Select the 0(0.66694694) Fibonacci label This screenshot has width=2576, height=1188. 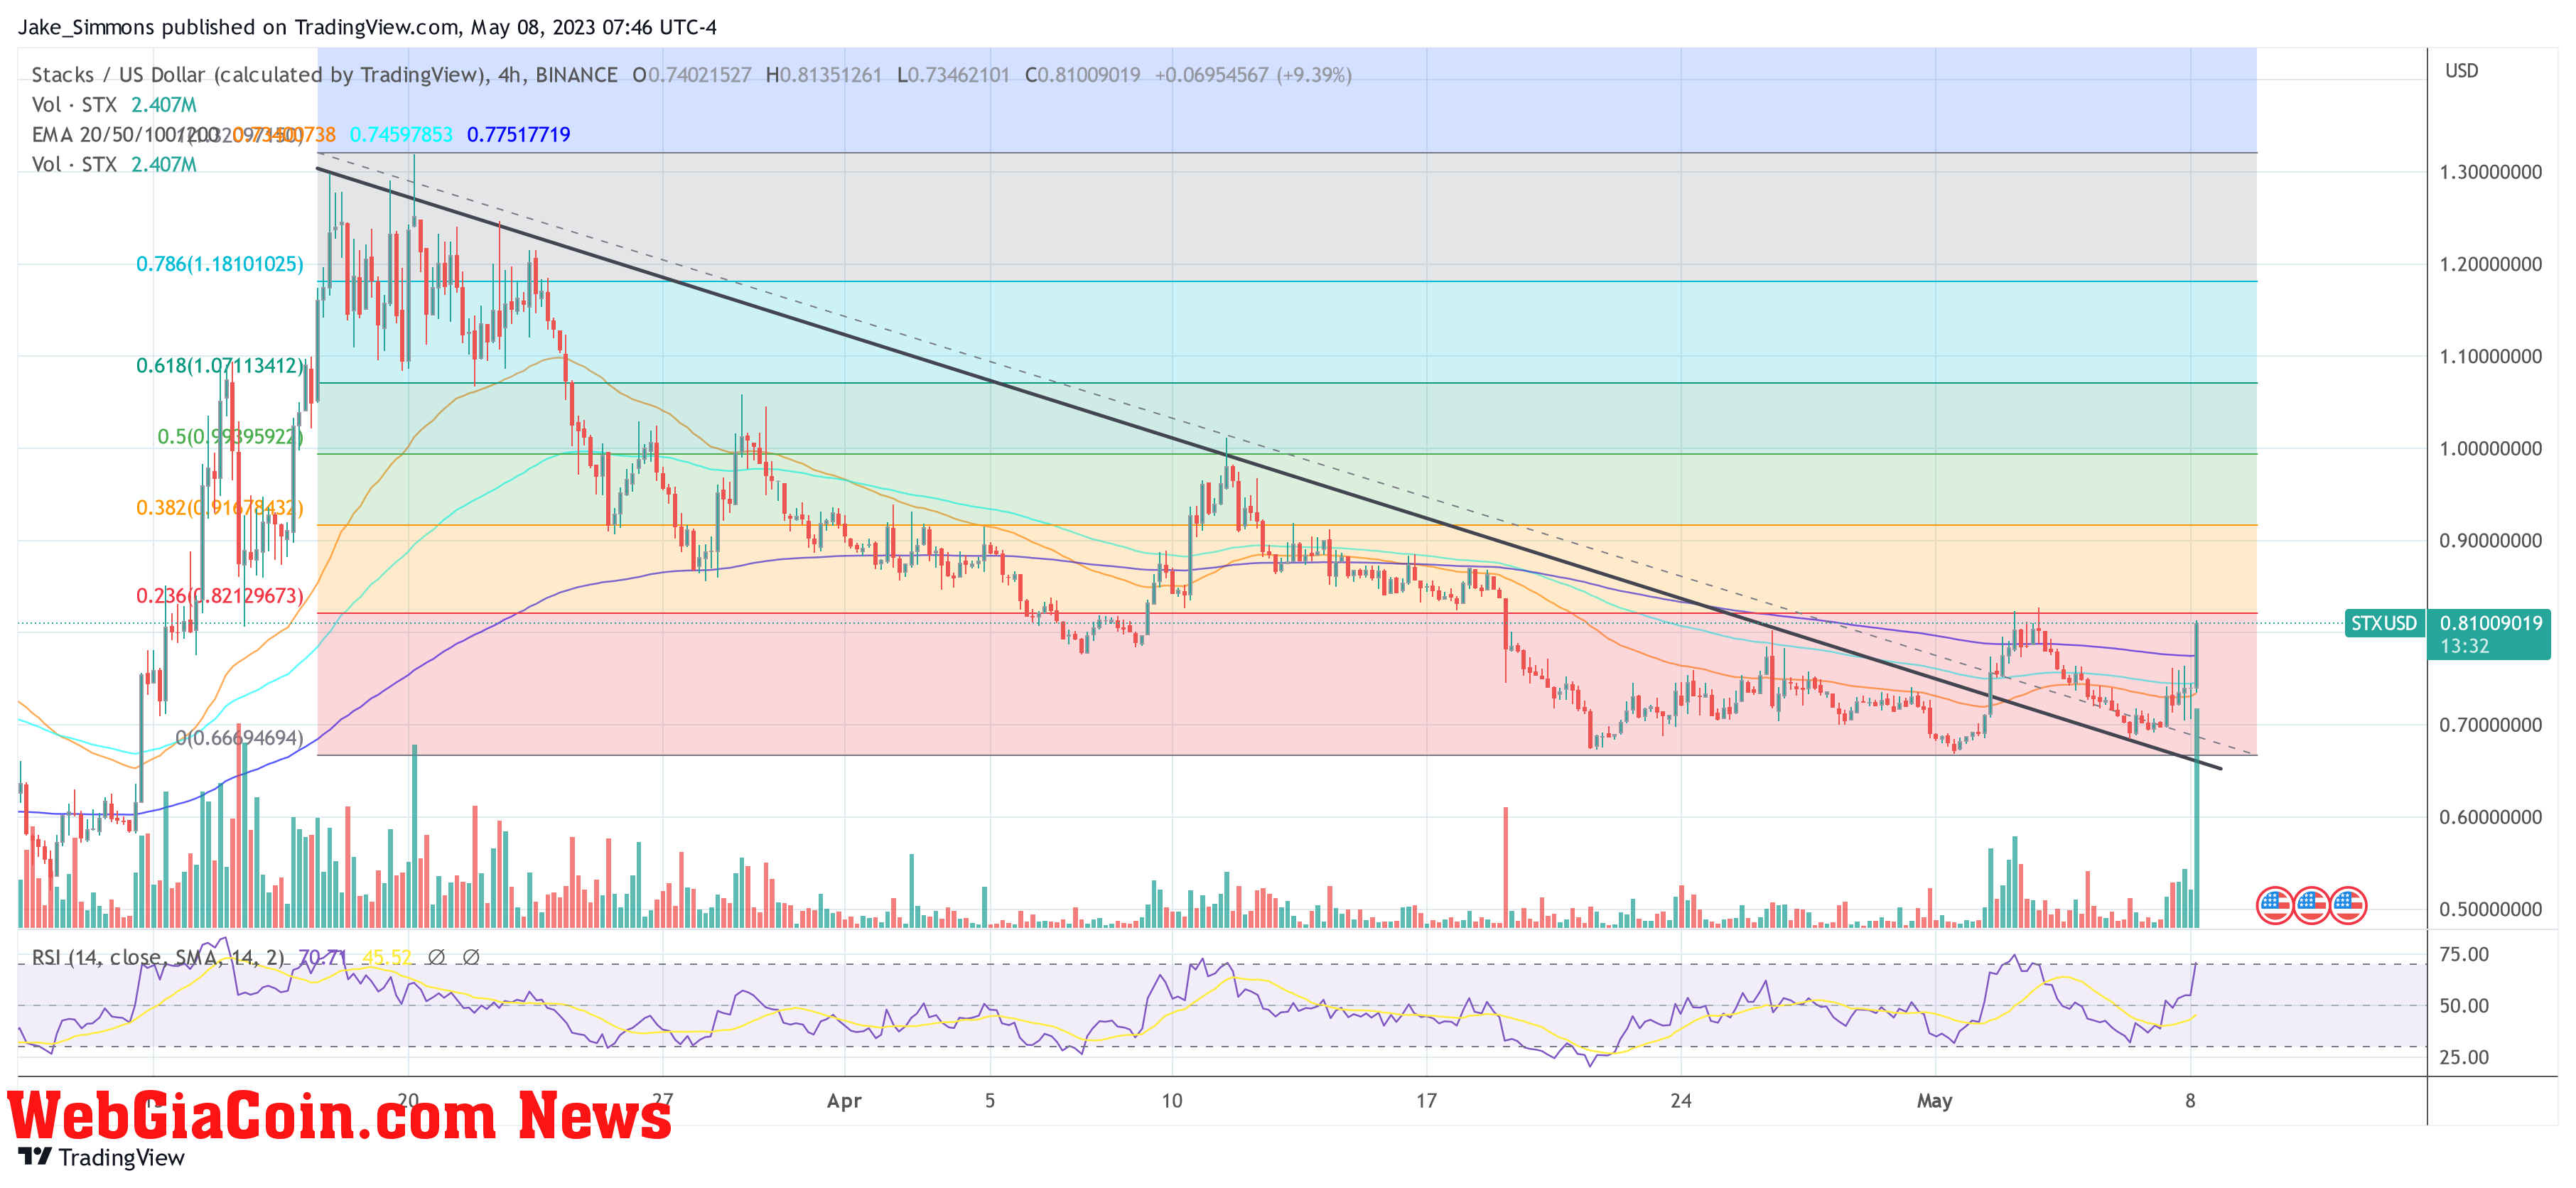coord(239,737)
